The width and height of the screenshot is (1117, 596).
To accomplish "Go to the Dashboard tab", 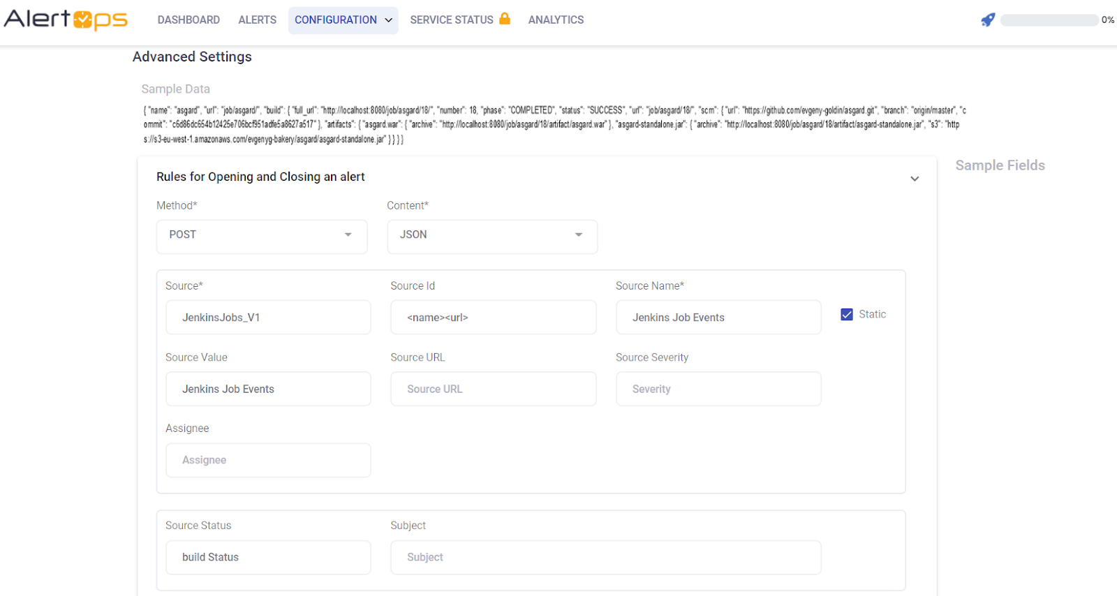I will (188, 20).
